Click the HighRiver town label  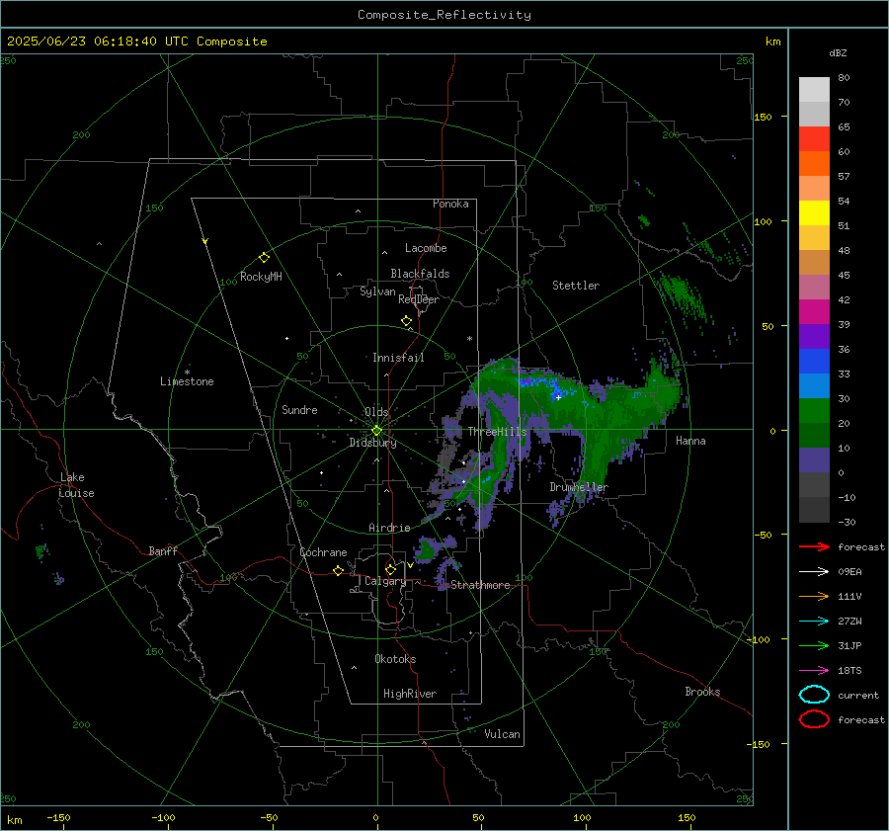pyautogui.click(x=410, y=694)
